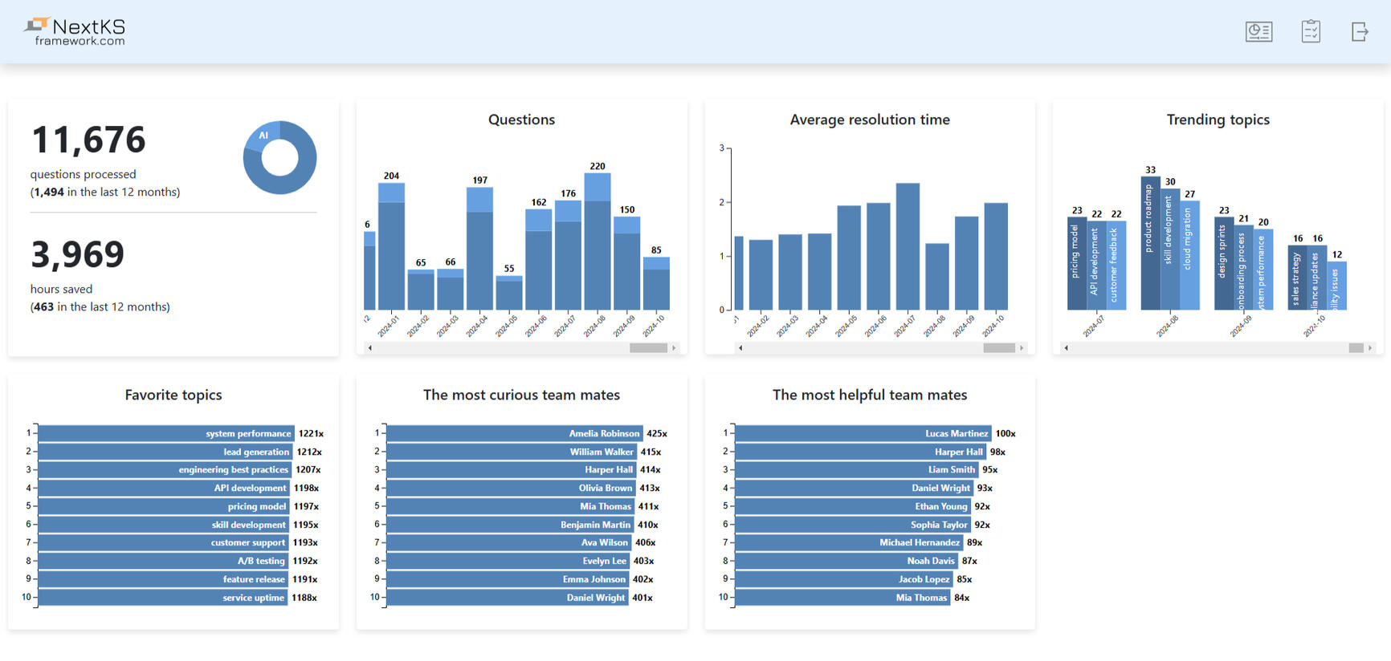The width and height of the screenshot is (1391, 661).
Task: Open the dashboard analytics icon
Action: [1258, 32]
